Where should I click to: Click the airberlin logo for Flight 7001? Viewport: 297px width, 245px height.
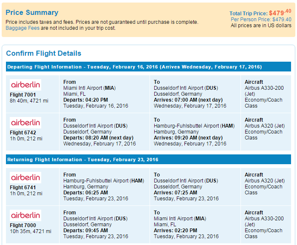[25, 85]
